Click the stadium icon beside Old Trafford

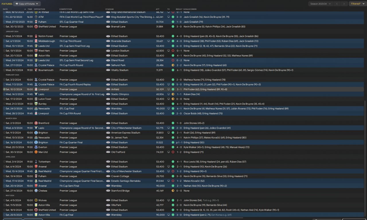[108, 152]
